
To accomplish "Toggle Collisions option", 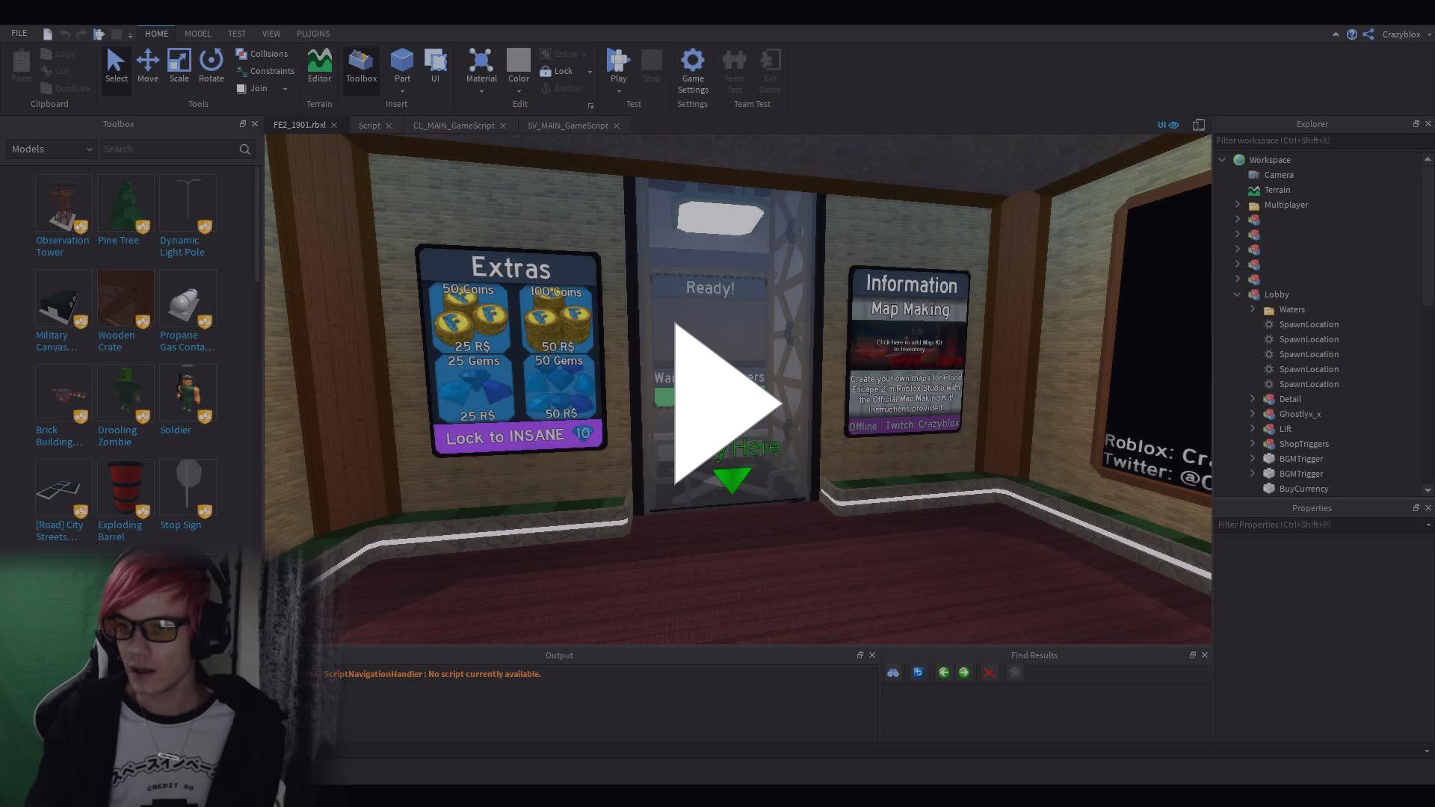I will (x=262, y=54).
